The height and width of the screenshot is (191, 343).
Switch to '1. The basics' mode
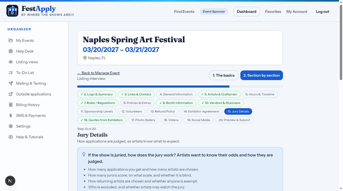click(x=224, y=75)
